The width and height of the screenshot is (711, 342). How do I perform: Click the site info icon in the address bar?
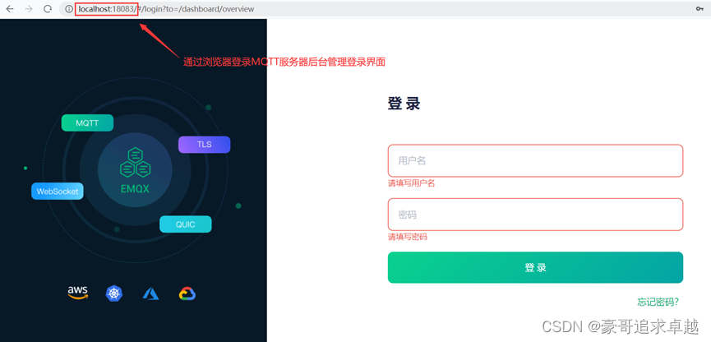tap(69, 9)
